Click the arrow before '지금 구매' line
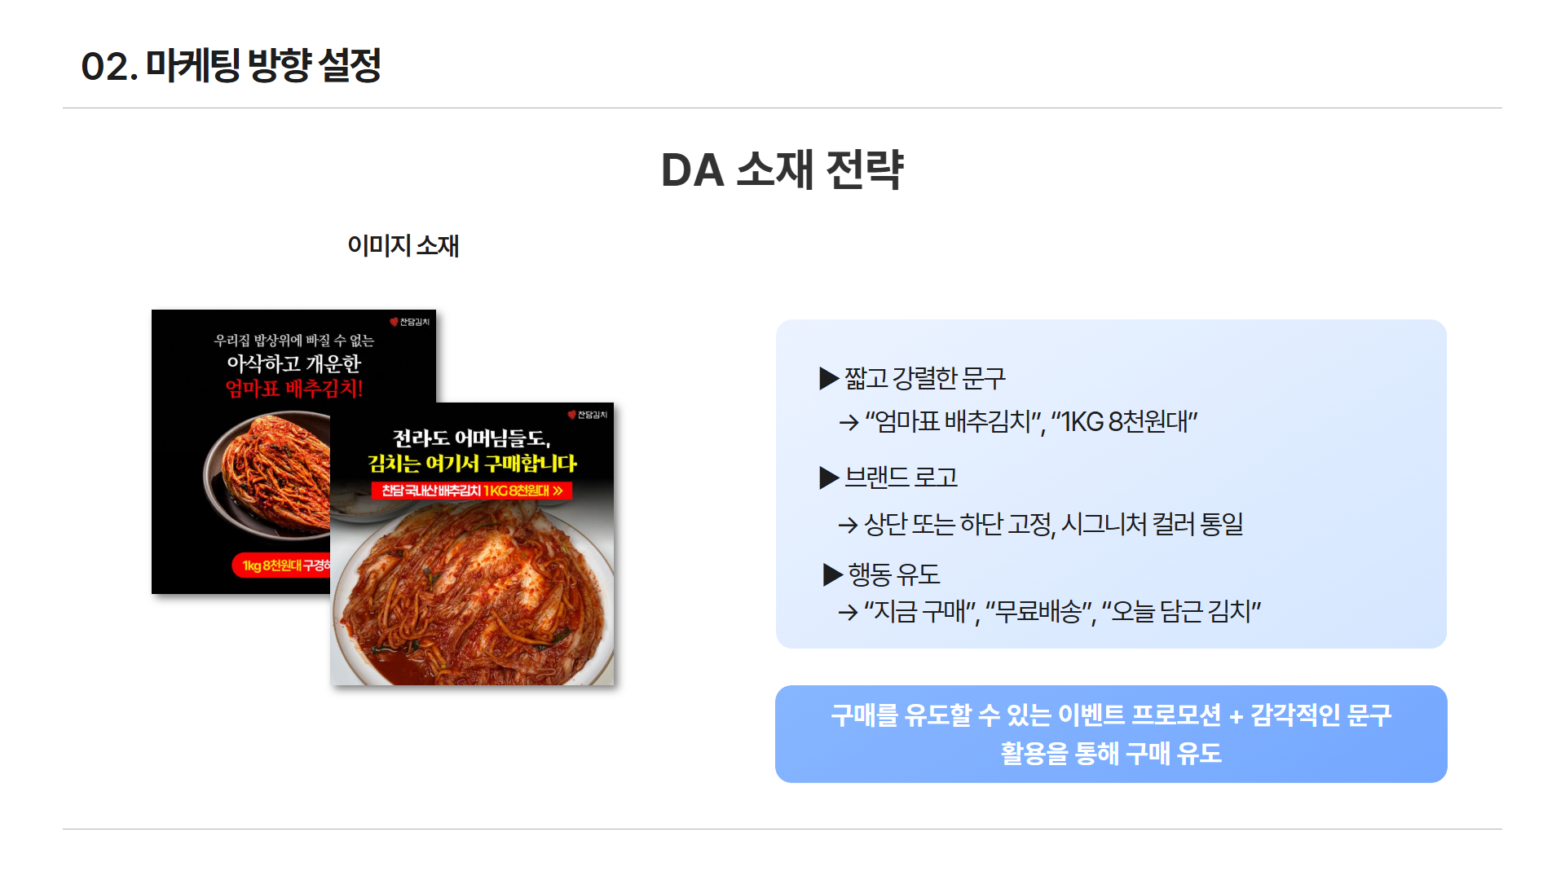1565x880 pixels. coord(848,612)
